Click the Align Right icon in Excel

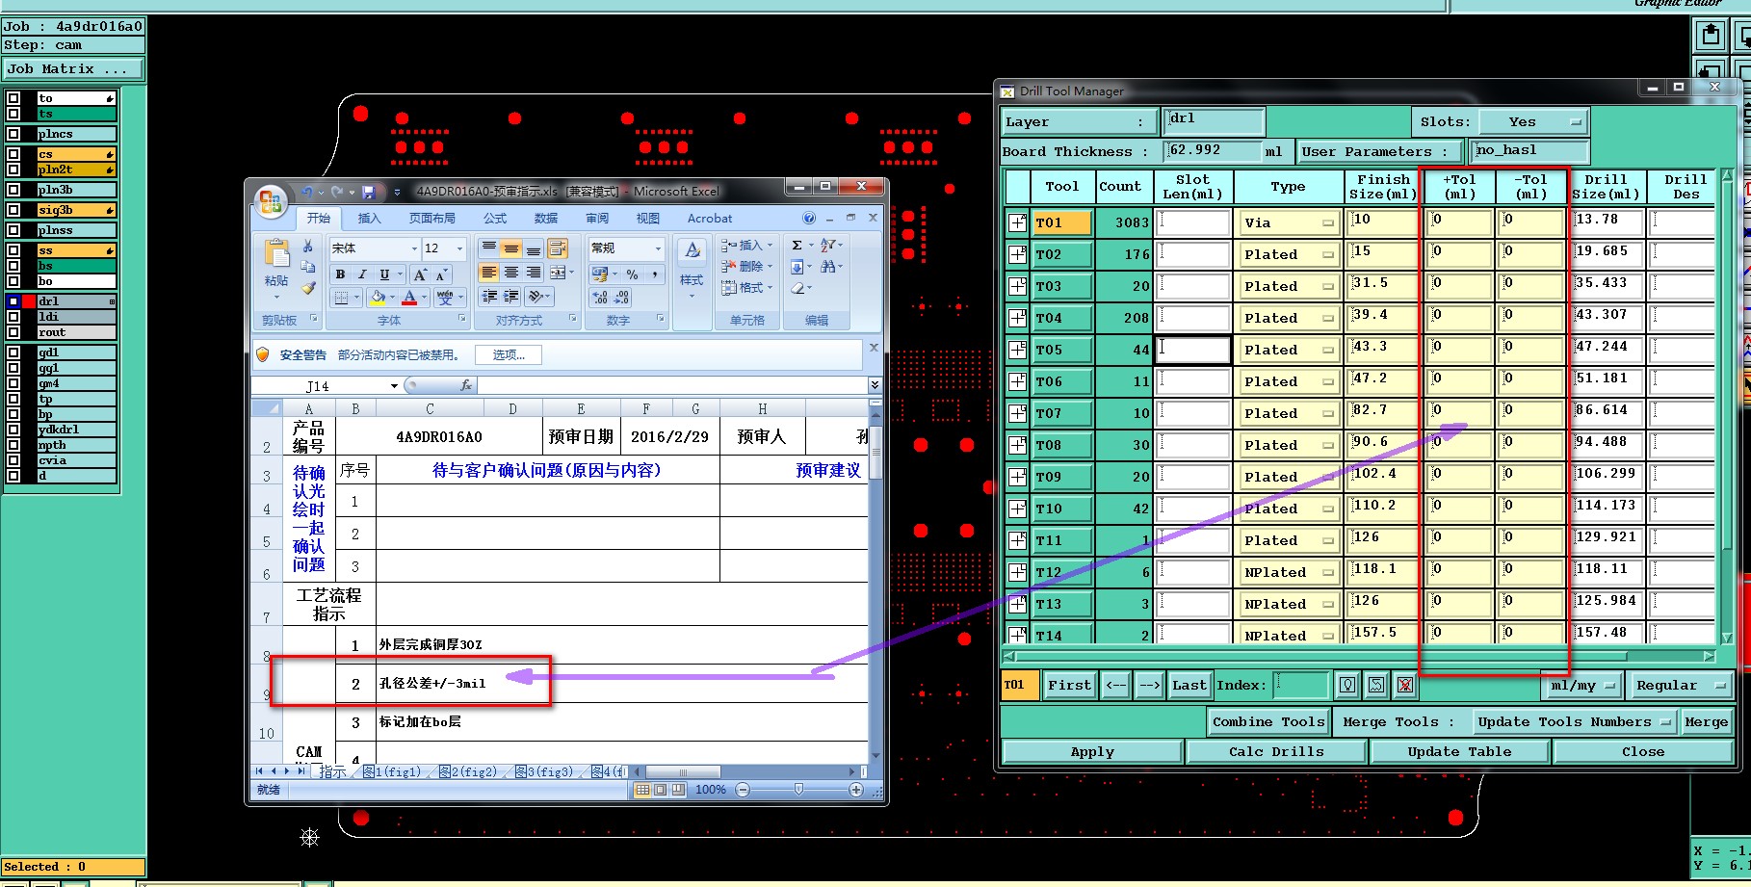[533, 273]
